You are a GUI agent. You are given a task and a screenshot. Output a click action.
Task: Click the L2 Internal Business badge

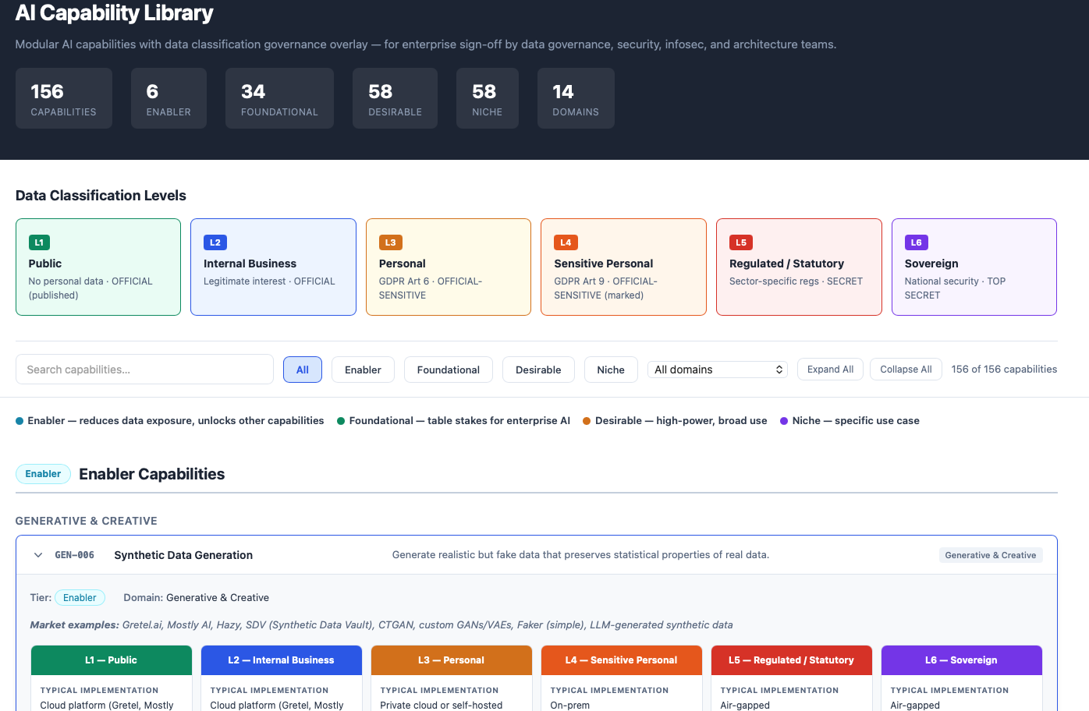215,242
